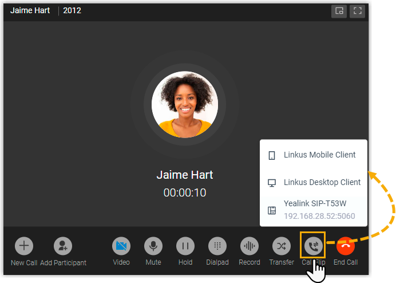396x283 pixels.
Task: Click the desktop monitor icon in flip menu
Action: click(x=272, y=183)
